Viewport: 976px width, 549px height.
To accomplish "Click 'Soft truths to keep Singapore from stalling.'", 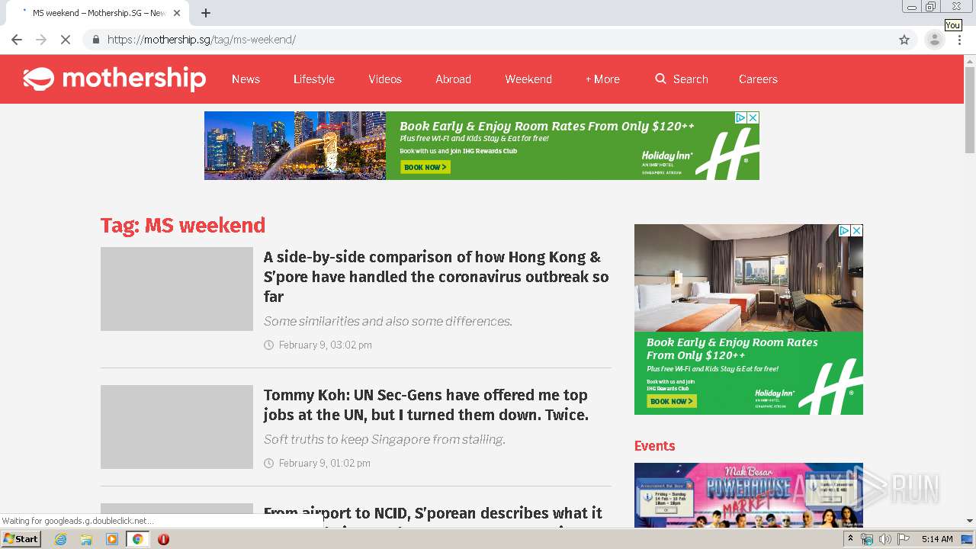I will point(385,439).
